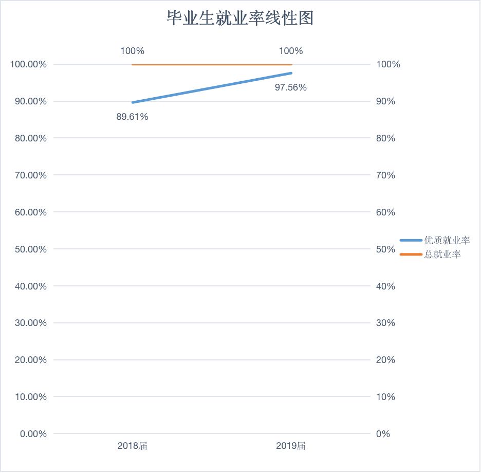Click the 50.00% left axis label
This screenshot has width=481, height=473.
(x=31, y=249)
